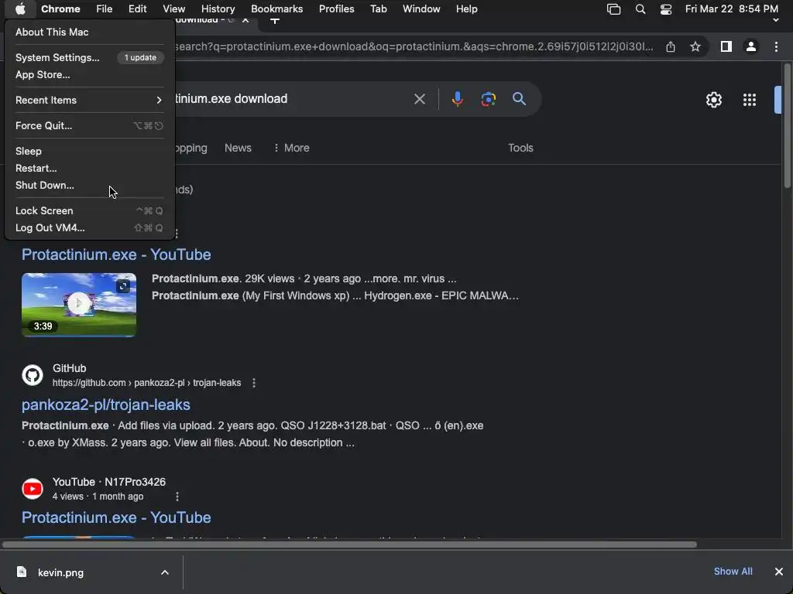
Task: Toggle Chrome side panel icon
Action: coord(726,46)
